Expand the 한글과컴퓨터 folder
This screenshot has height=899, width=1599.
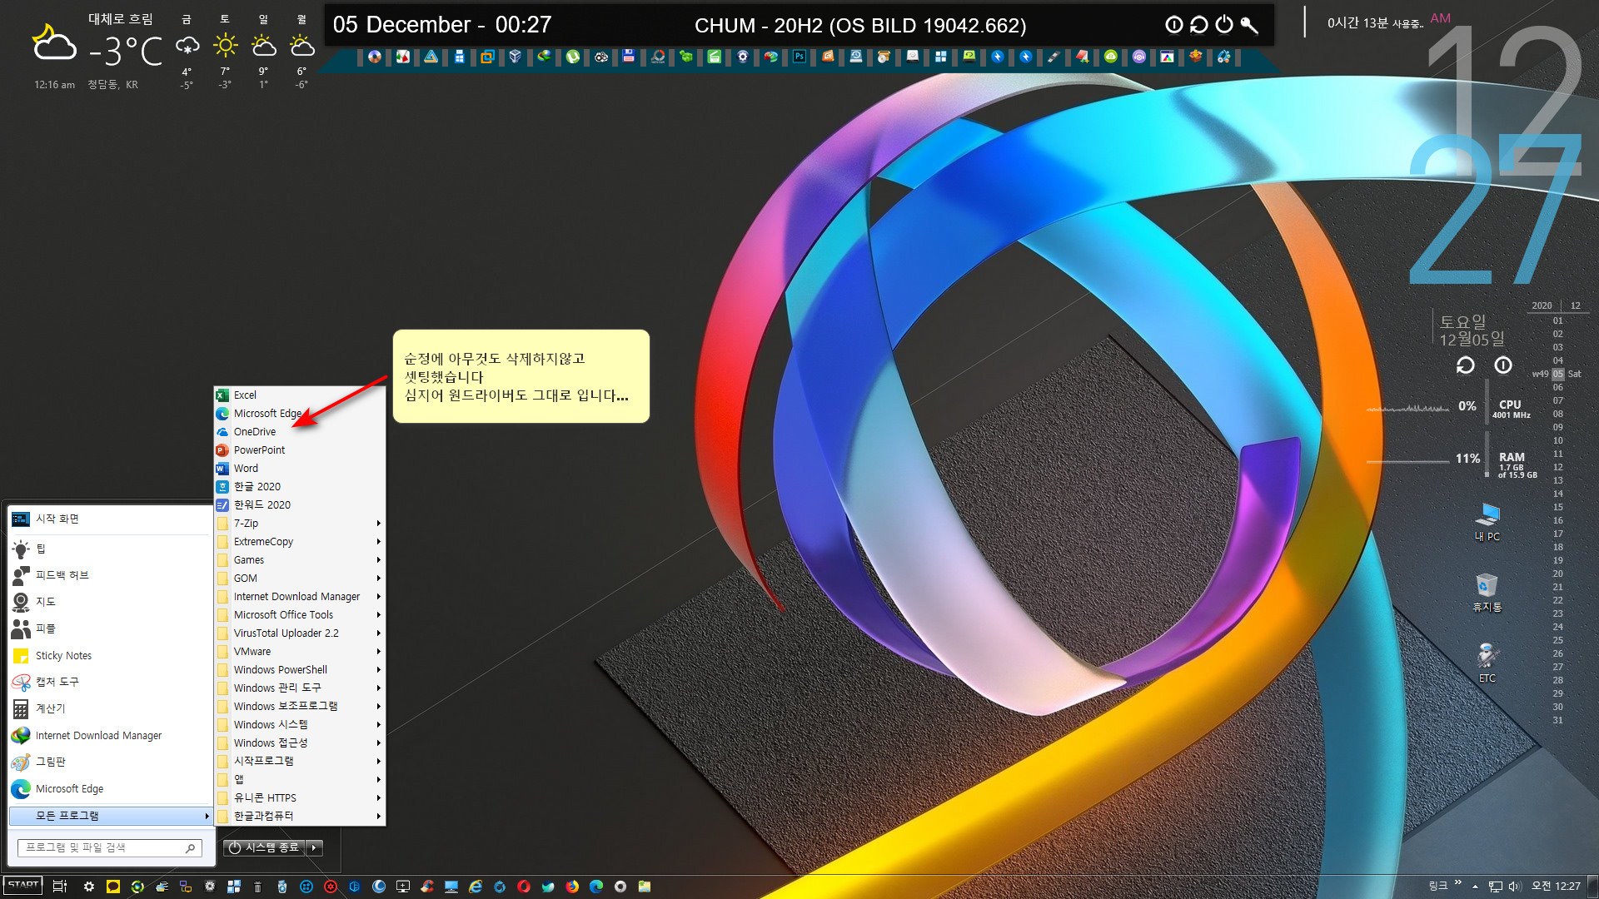(x=300, y=817)
